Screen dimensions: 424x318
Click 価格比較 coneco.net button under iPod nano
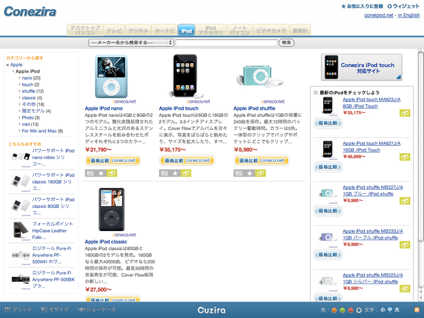point(113,161)
